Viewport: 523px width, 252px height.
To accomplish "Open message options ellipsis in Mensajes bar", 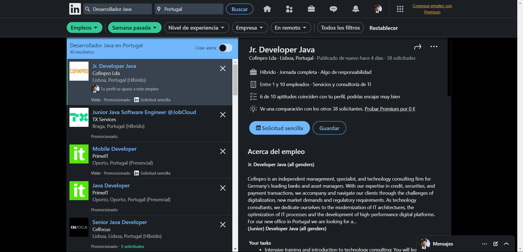I will (485, 244).
